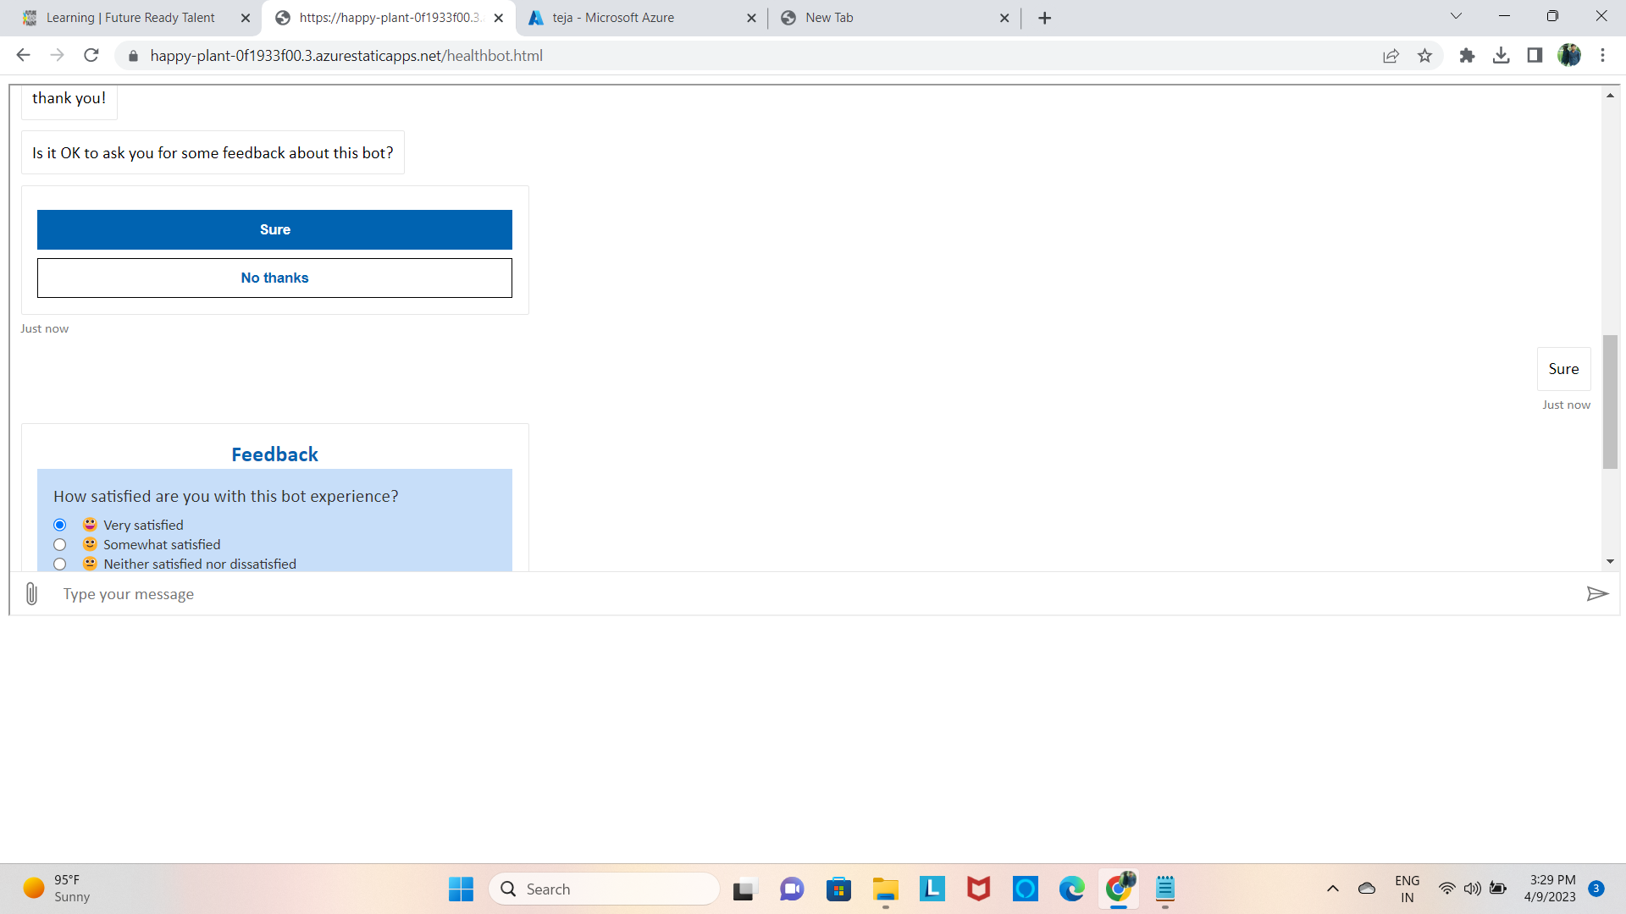Show hidden system tray icons

coord(1332,889)
